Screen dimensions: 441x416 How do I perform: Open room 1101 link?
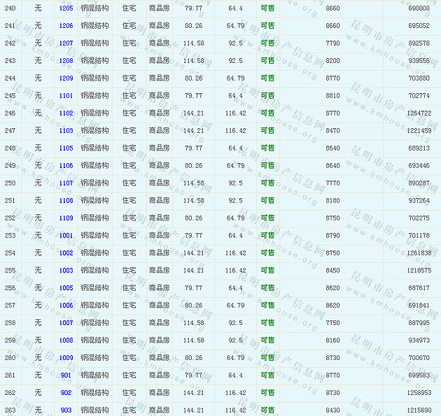pos(66,95)
